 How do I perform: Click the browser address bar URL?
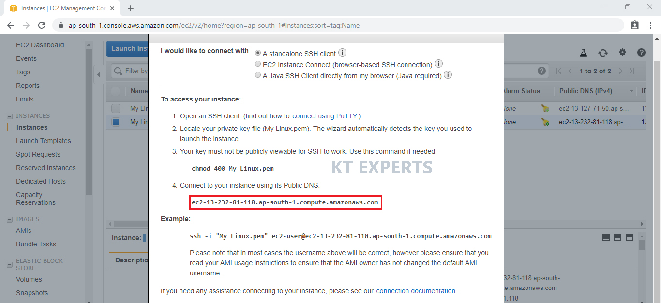pyautogui.click(x=214, y=25)
